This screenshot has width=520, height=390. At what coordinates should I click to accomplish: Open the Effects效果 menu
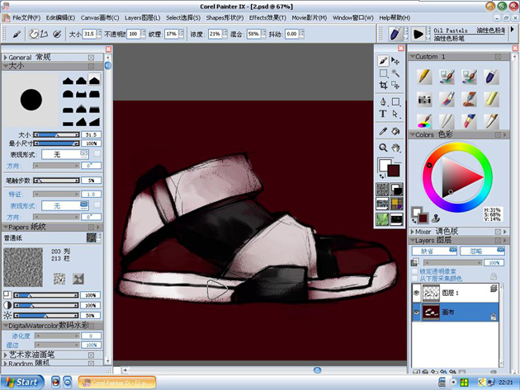coord(267,17)
